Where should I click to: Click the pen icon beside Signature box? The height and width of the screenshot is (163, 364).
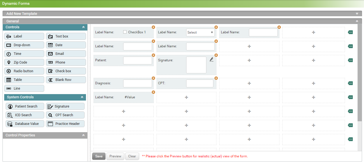pyautogui.click(x=211, y=59)
